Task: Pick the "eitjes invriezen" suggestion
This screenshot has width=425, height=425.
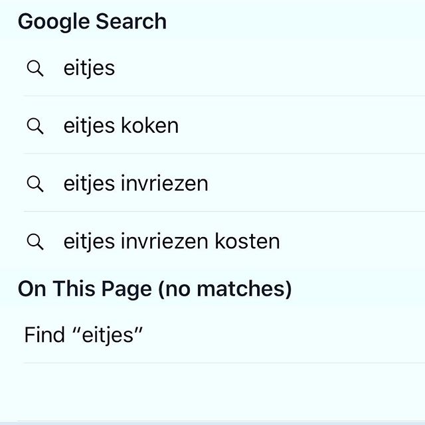Action: point(135,183)
